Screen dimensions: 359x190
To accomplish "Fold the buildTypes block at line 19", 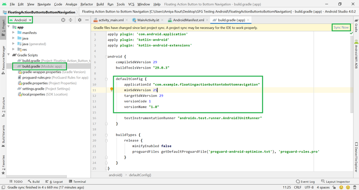I will click(106, 135).
